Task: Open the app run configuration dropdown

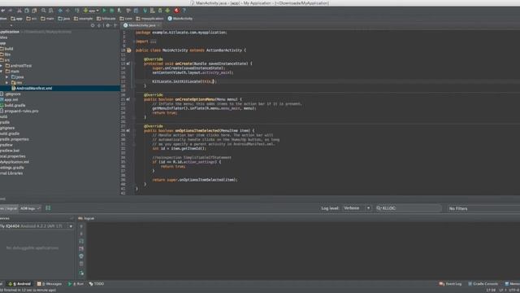Action: 91,11
